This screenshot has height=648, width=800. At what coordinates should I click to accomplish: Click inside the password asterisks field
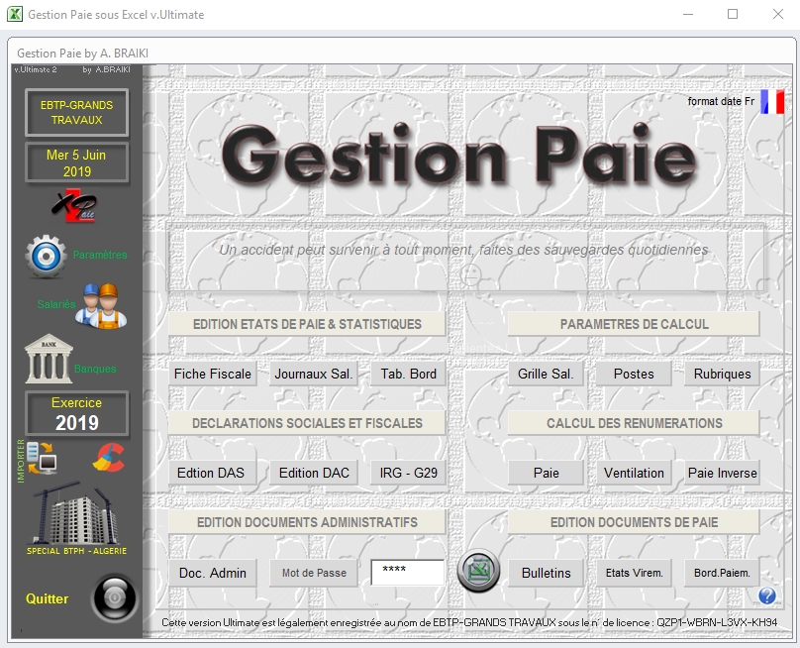(x=407, y=572)
